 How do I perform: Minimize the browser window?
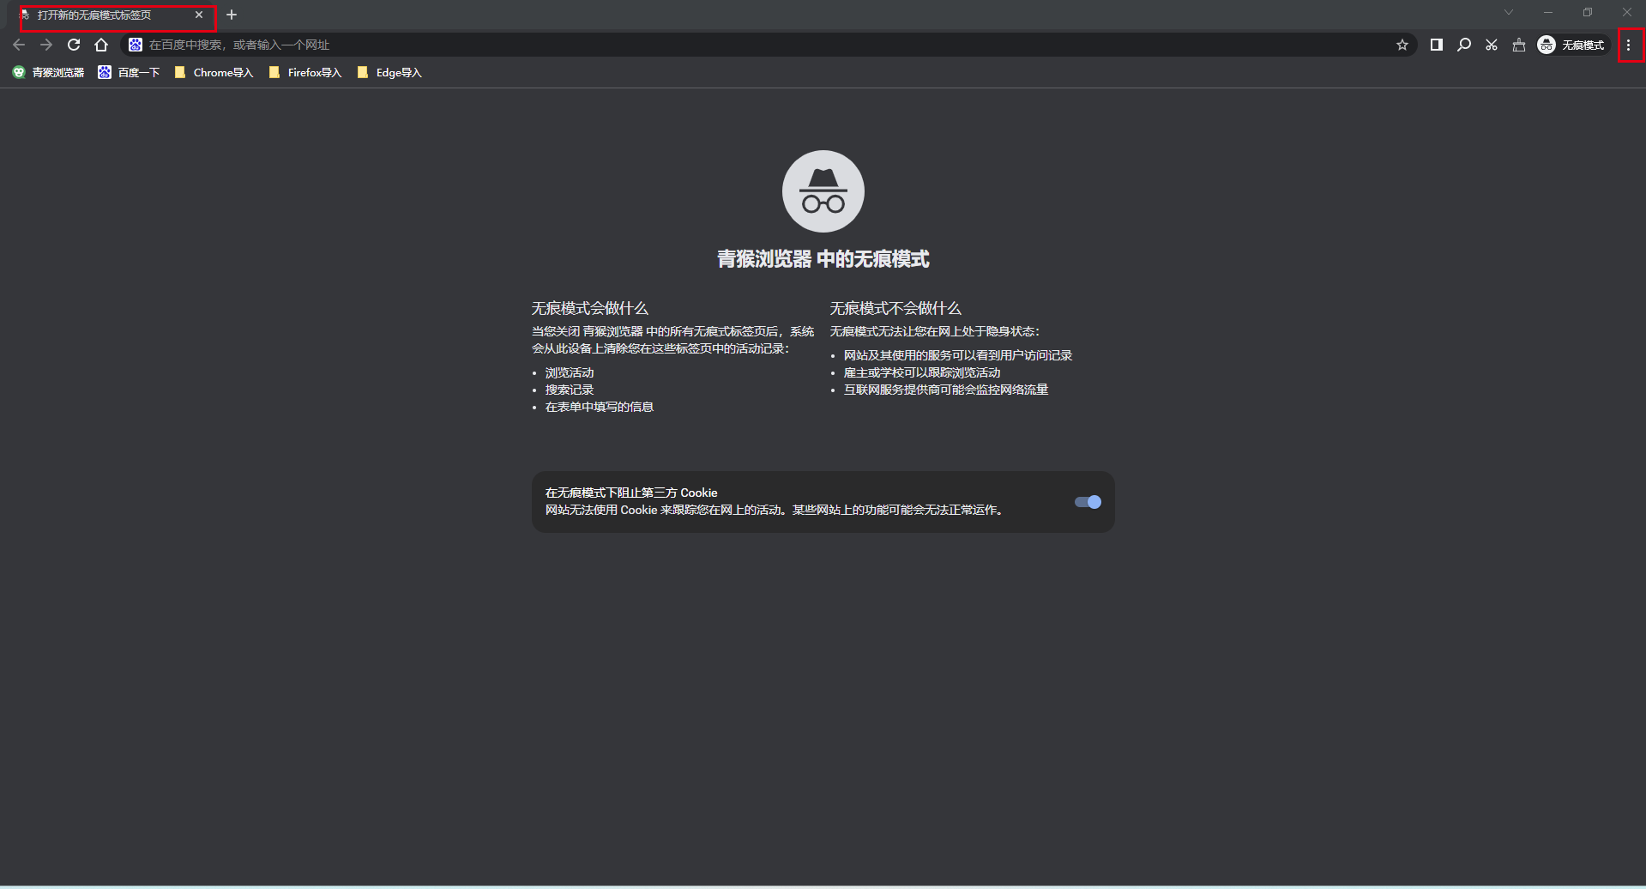coord(1548,12)
